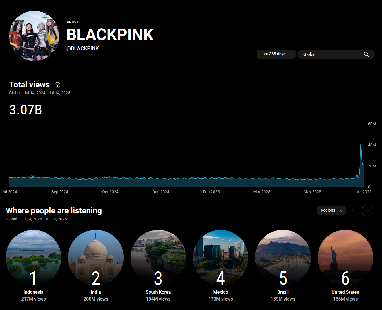Select the Brazil region thumbnail
Image resolution: width=382 pixels, height=310 pixels.
click(x=283, y=258)
